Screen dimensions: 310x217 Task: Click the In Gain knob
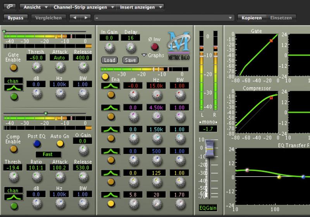tap(110, 48)
